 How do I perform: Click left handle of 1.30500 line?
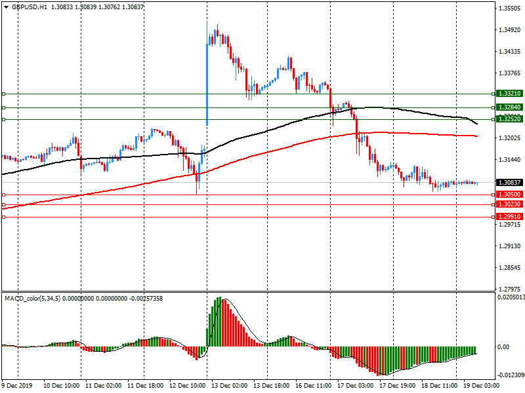[3, 195]
